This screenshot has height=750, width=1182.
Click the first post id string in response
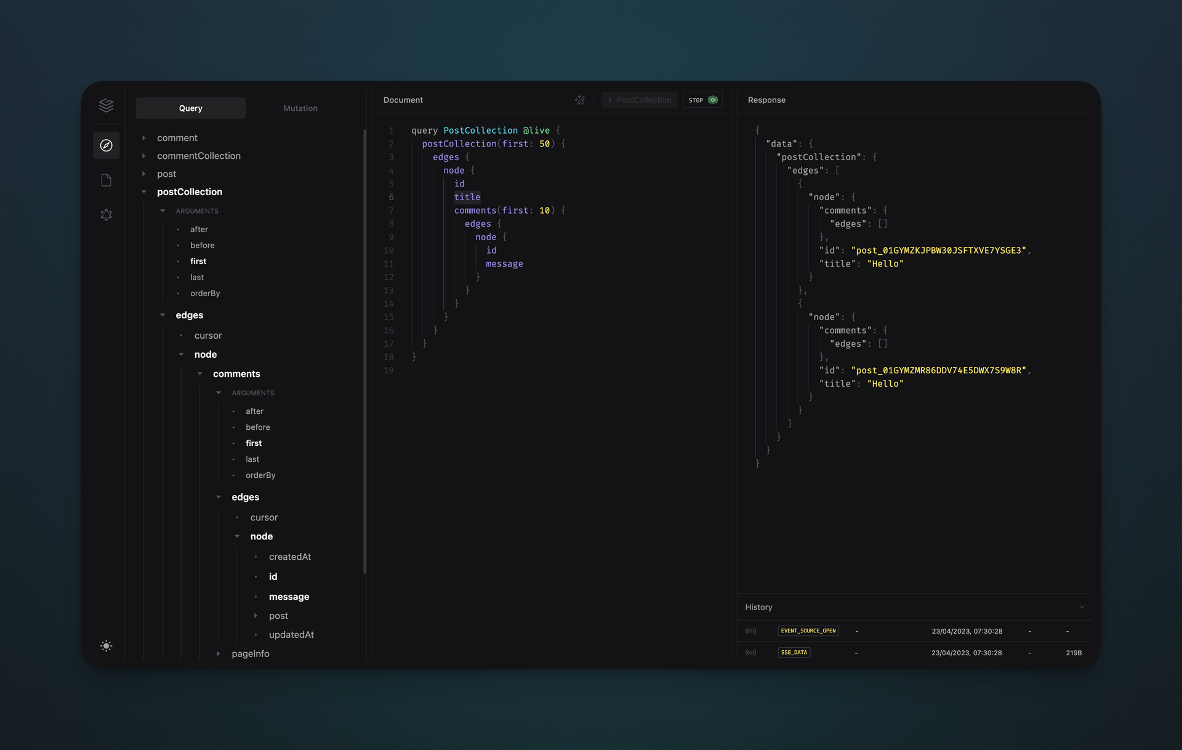click(939, 251)
